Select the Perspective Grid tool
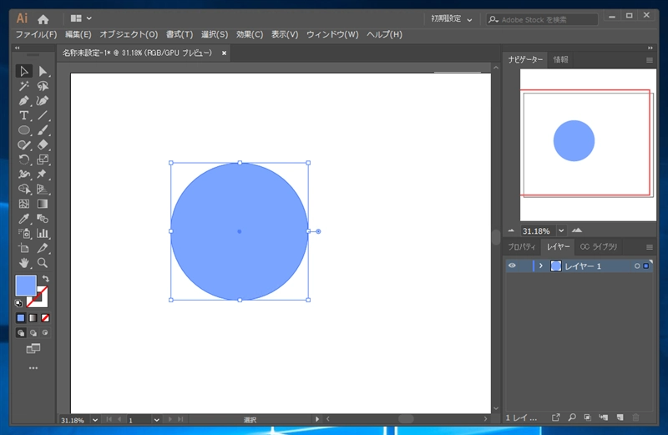 43,190
